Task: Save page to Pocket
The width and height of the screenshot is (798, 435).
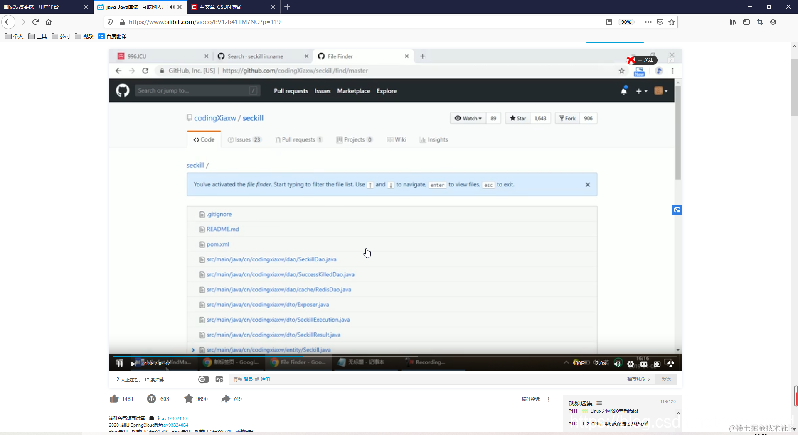Action: (660, 22)
